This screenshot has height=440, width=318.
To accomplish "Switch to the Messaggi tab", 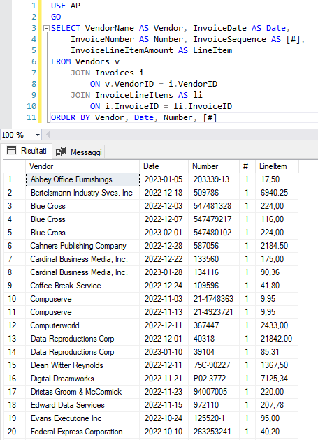I will point(78,152).
